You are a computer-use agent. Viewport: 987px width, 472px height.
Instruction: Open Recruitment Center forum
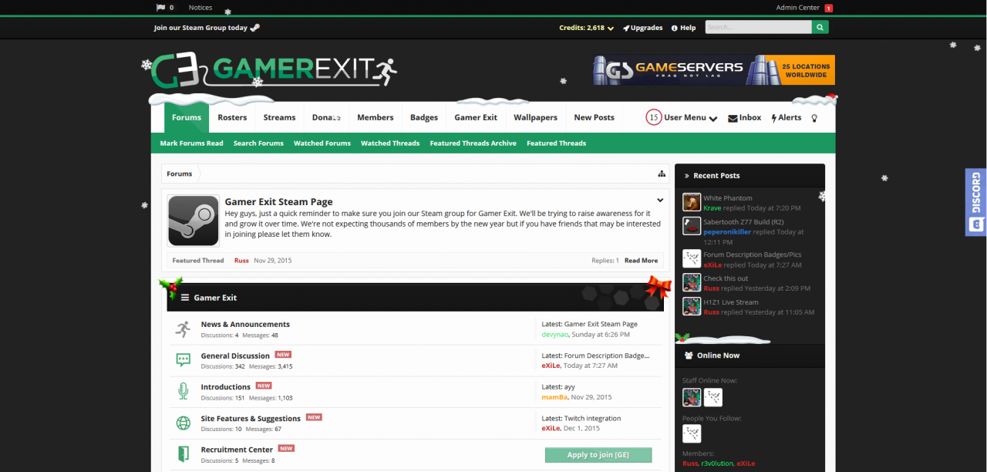click(237, 450)
